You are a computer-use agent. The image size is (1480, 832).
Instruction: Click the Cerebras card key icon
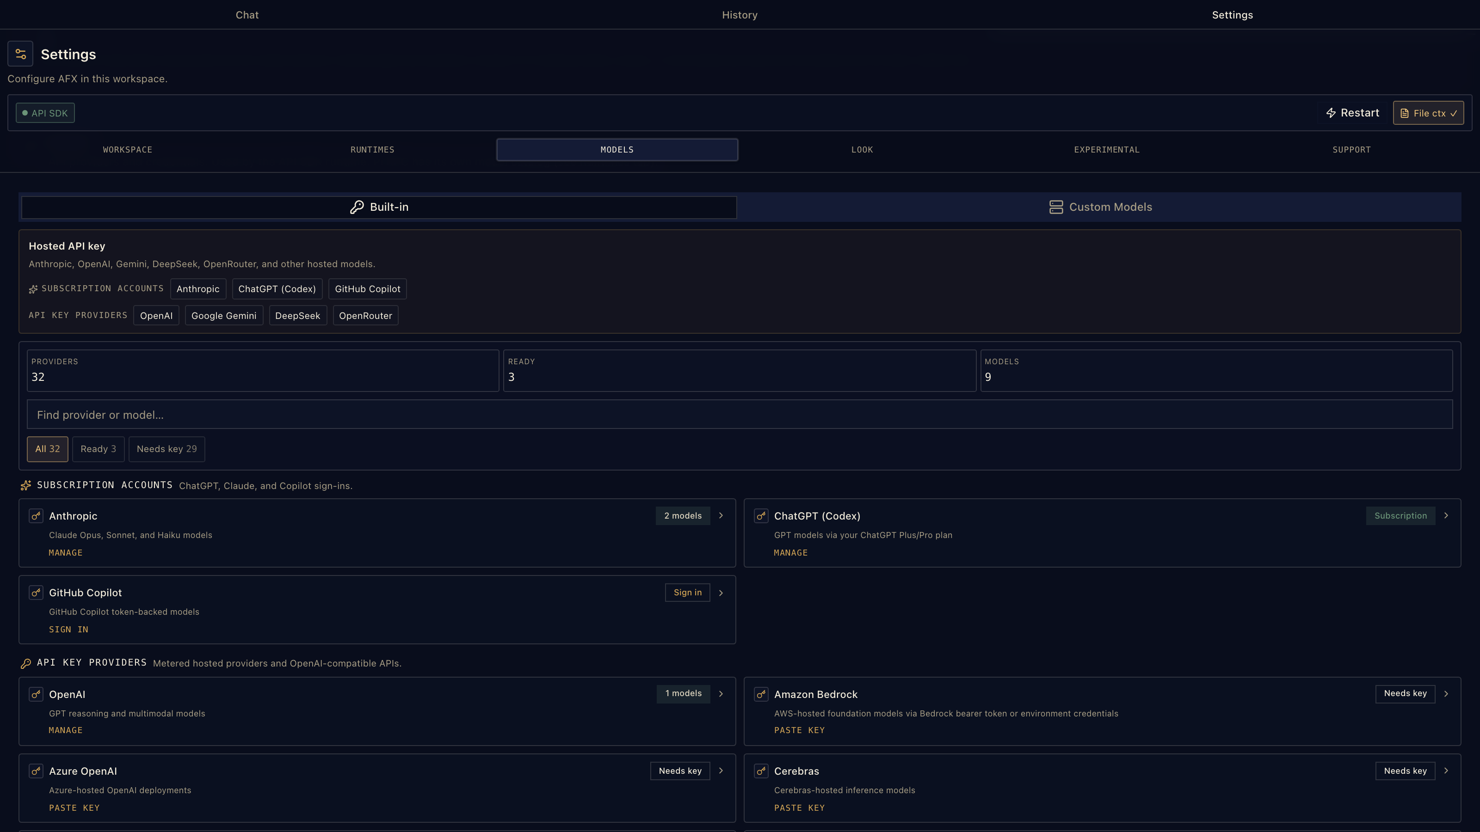[x=761, y=771]
